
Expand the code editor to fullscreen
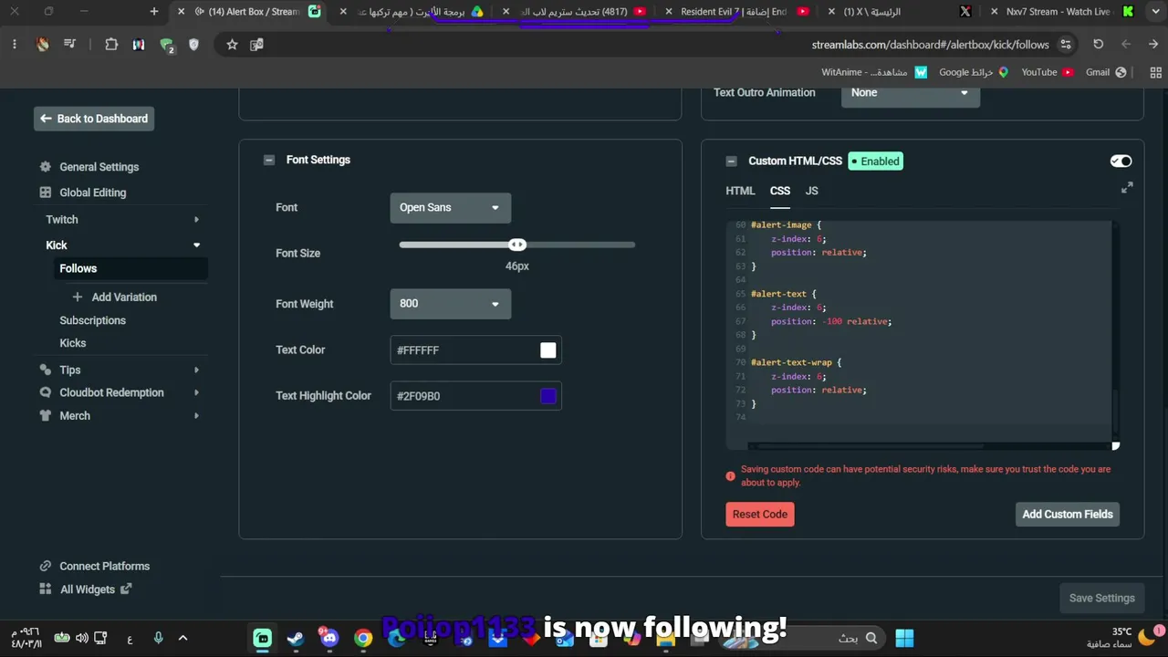(1127, 188)
